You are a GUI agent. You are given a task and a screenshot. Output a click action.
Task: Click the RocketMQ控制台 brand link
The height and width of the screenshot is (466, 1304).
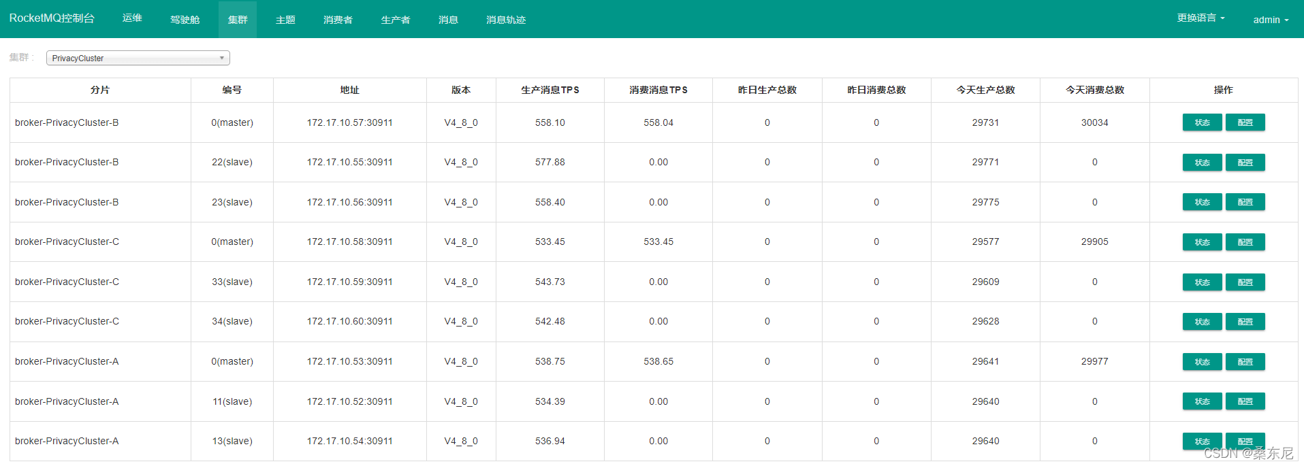pos(52,18)
